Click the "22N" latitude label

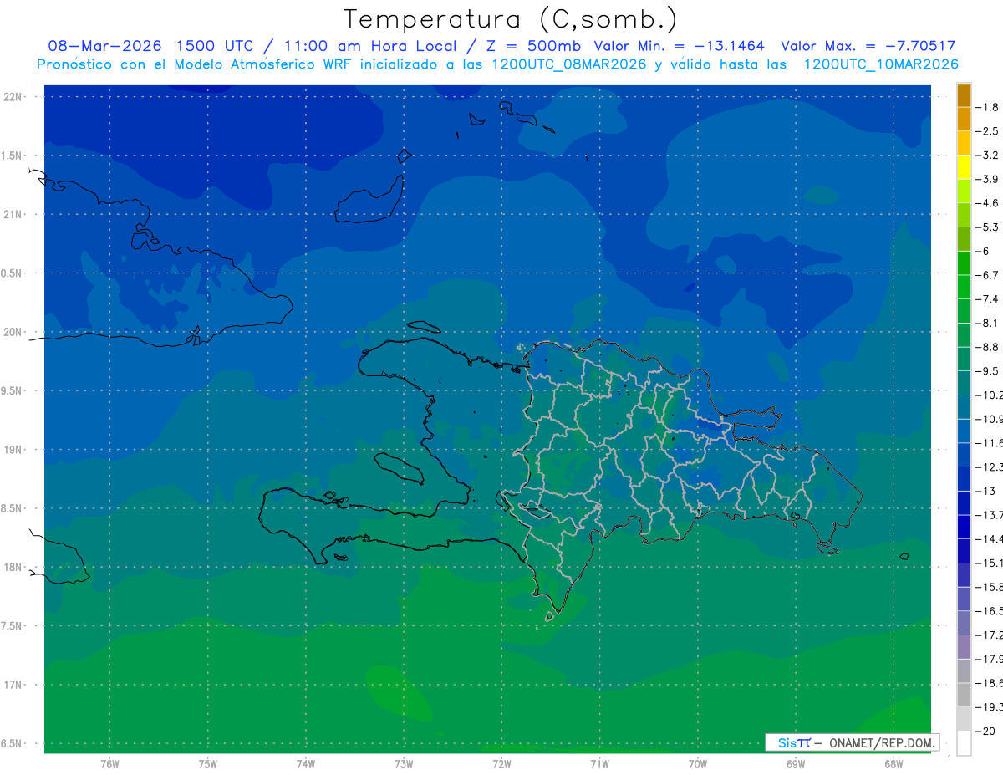pos(13,96)
